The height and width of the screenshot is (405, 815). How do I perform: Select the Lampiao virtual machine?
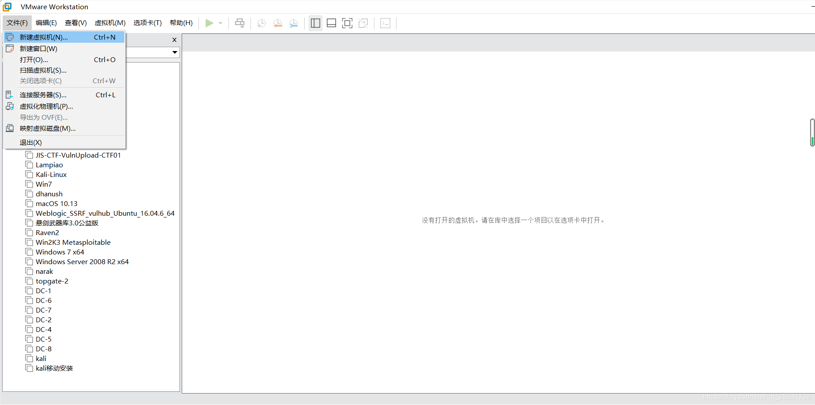pyautogui.click(x=49, y=165)
